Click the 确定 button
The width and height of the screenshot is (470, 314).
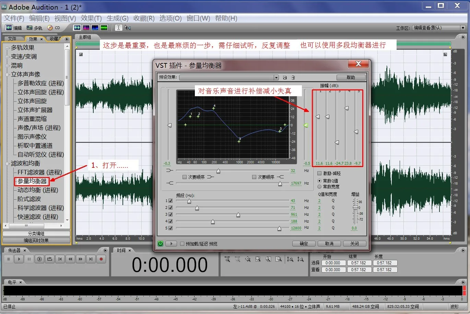(x=304, y=244)
